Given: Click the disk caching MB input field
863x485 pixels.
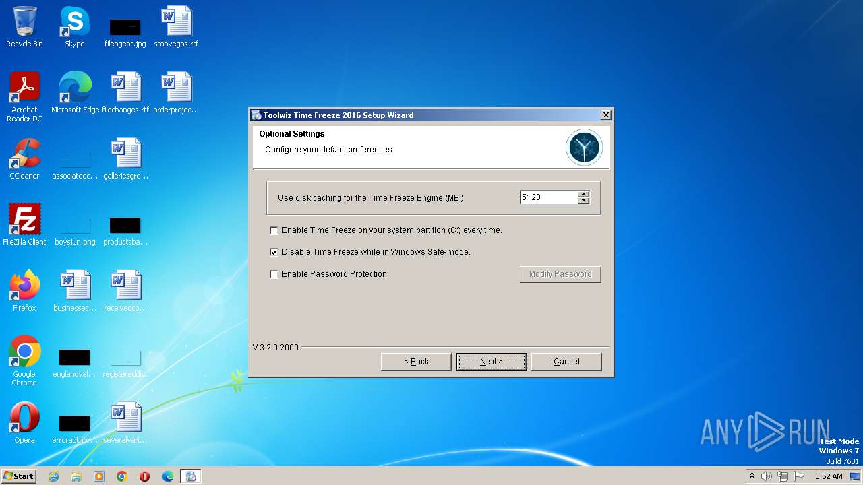Looking at the screenshot, I should coord(549,197).
